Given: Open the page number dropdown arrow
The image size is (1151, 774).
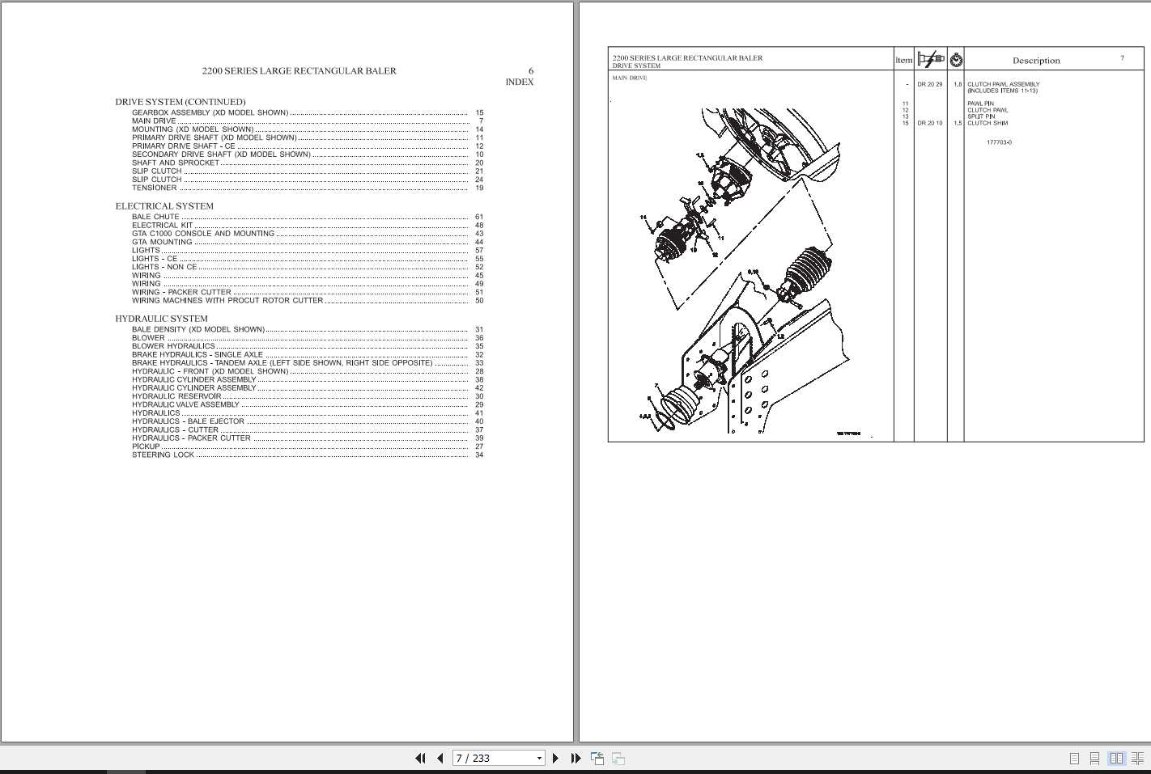Looking at the screenshot, I should click(539, 759).
